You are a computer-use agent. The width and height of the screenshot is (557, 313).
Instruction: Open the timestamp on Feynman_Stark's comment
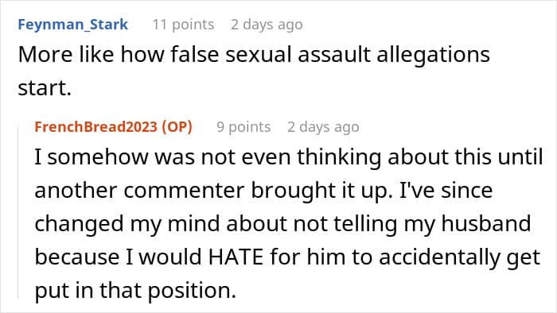pyautogui.click(x=267, y=25)
